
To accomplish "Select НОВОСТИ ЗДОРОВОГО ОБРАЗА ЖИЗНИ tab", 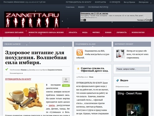I will pyautogui.click(x=46, y=32).
